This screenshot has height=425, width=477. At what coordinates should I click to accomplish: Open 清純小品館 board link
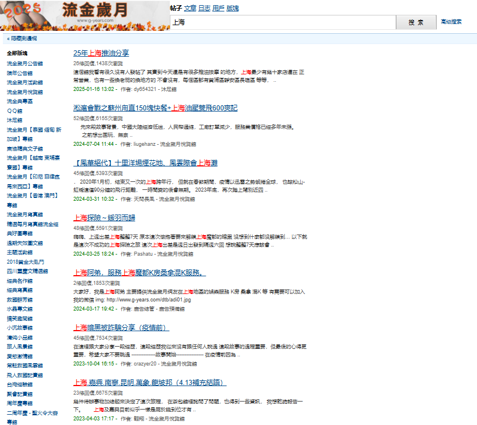(x=20, y=337)
